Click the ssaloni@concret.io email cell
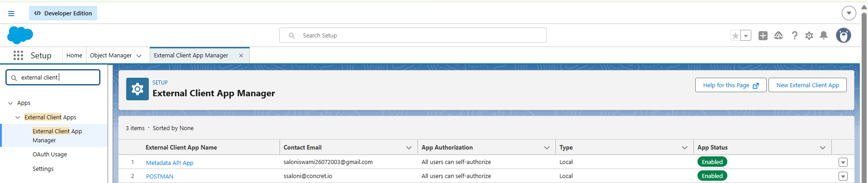The image size is (868, 183). pos(308,176)
